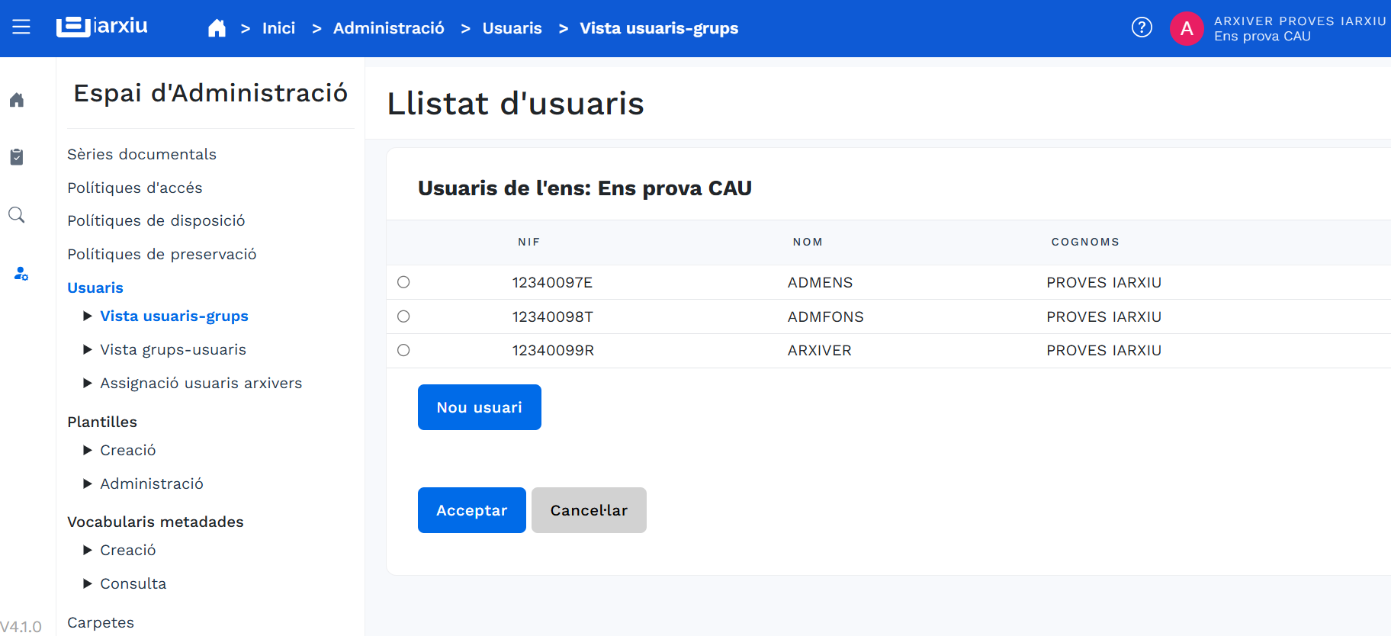Click the V4.1.0 version label
The image size is (1391, 636).
21,627
